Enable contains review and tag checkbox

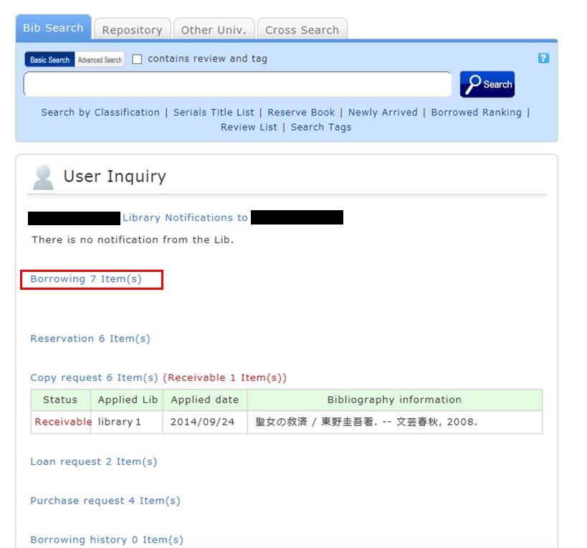coord(137,60)
